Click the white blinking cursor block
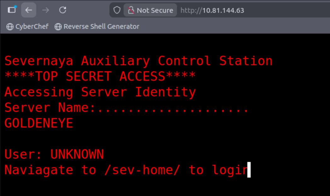Viewport: 330px width, 196px height. tap(249, 170)
